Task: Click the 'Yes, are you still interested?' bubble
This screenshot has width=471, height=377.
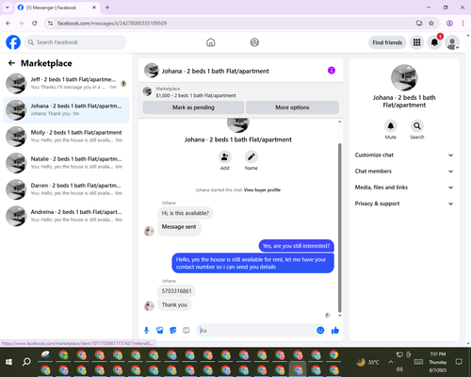Action: [296, 246]
